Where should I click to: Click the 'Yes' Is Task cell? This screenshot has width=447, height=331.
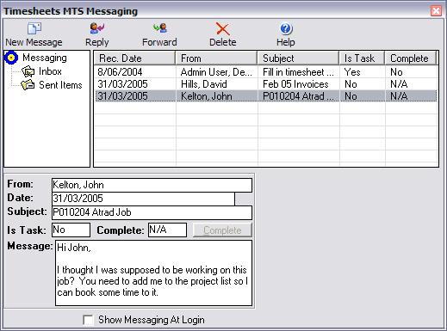(362, 72)
